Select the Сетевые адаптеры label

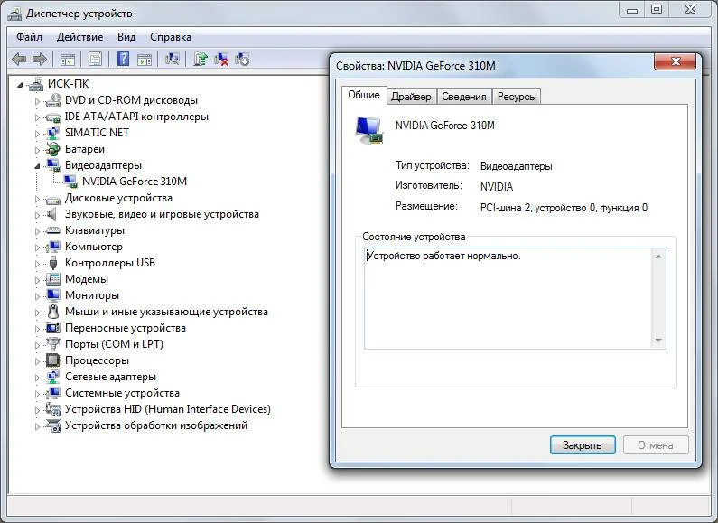tap(110, 377)
